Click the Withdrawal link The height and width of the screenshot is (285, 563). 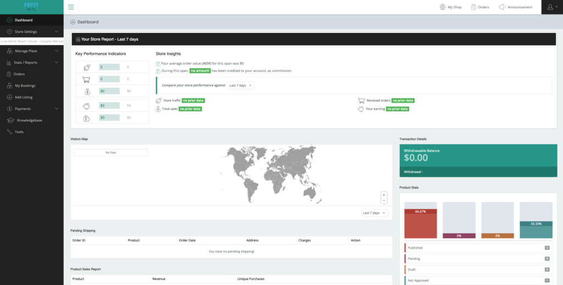[x=413, y=172]
